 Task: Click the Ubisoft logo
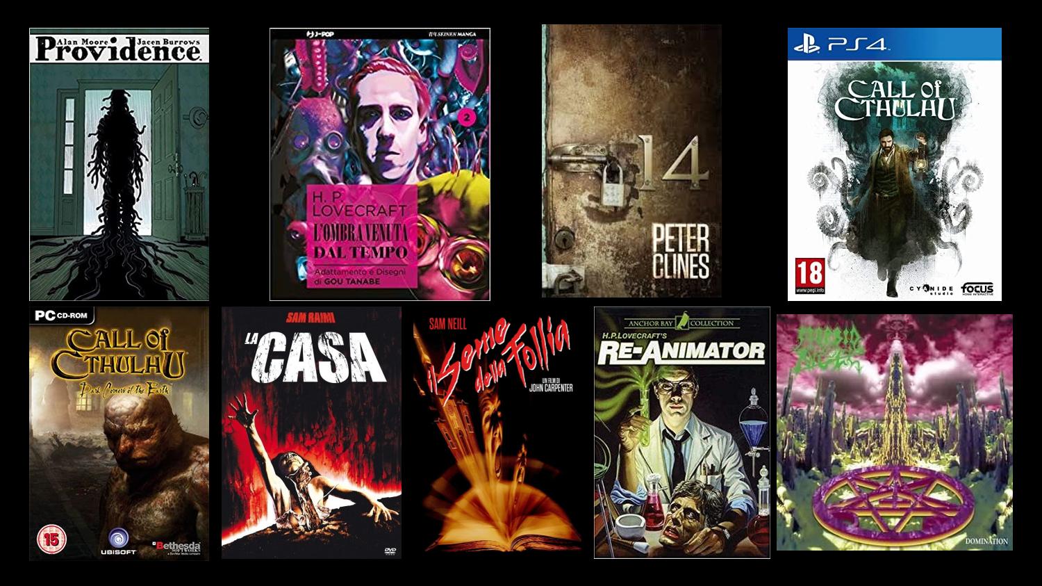[115, 540]
